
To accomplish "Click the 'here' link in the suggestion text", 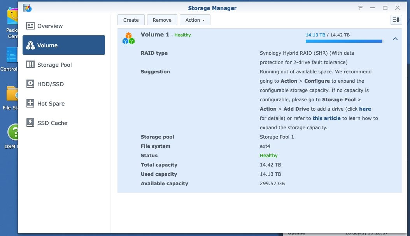I will coord(365,109).
